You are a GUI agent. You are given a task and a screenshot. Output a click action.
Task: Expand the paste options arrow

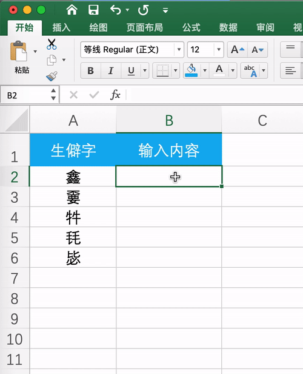[x=35, y=52]
